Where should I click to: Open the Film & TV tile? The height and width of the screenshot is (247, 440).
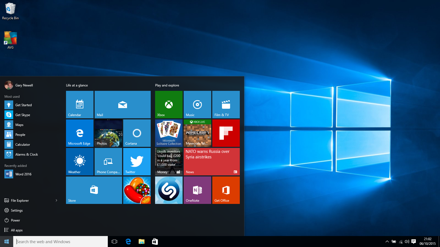(x=226, y=105)
